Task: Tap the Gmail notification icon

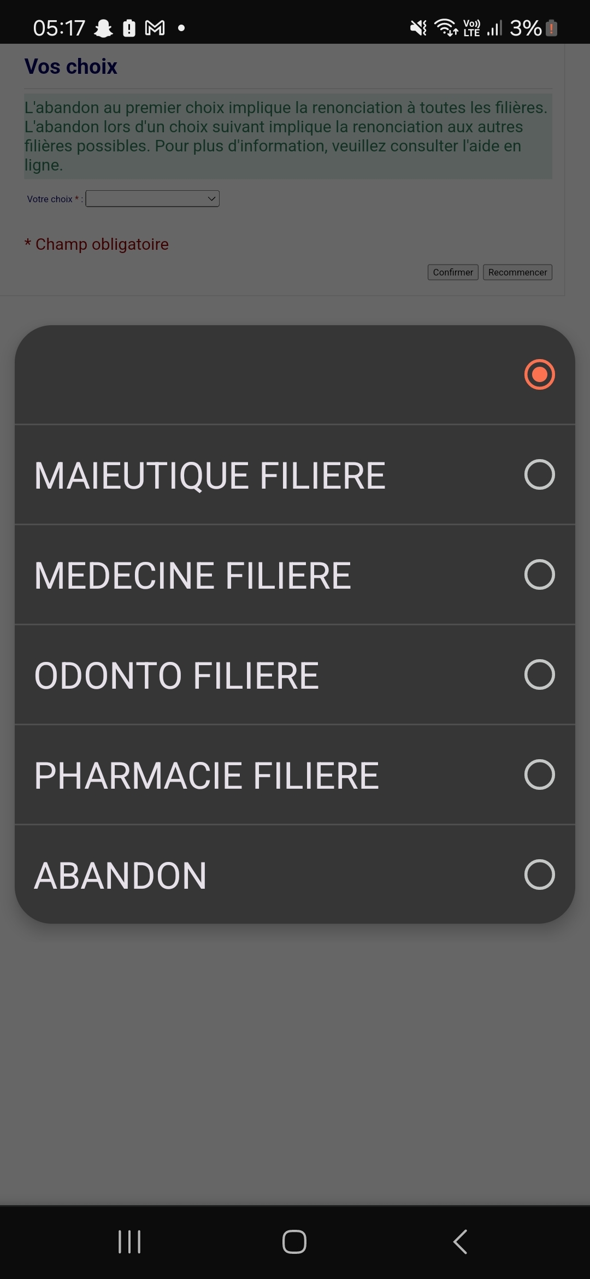Action: point(155,28)
